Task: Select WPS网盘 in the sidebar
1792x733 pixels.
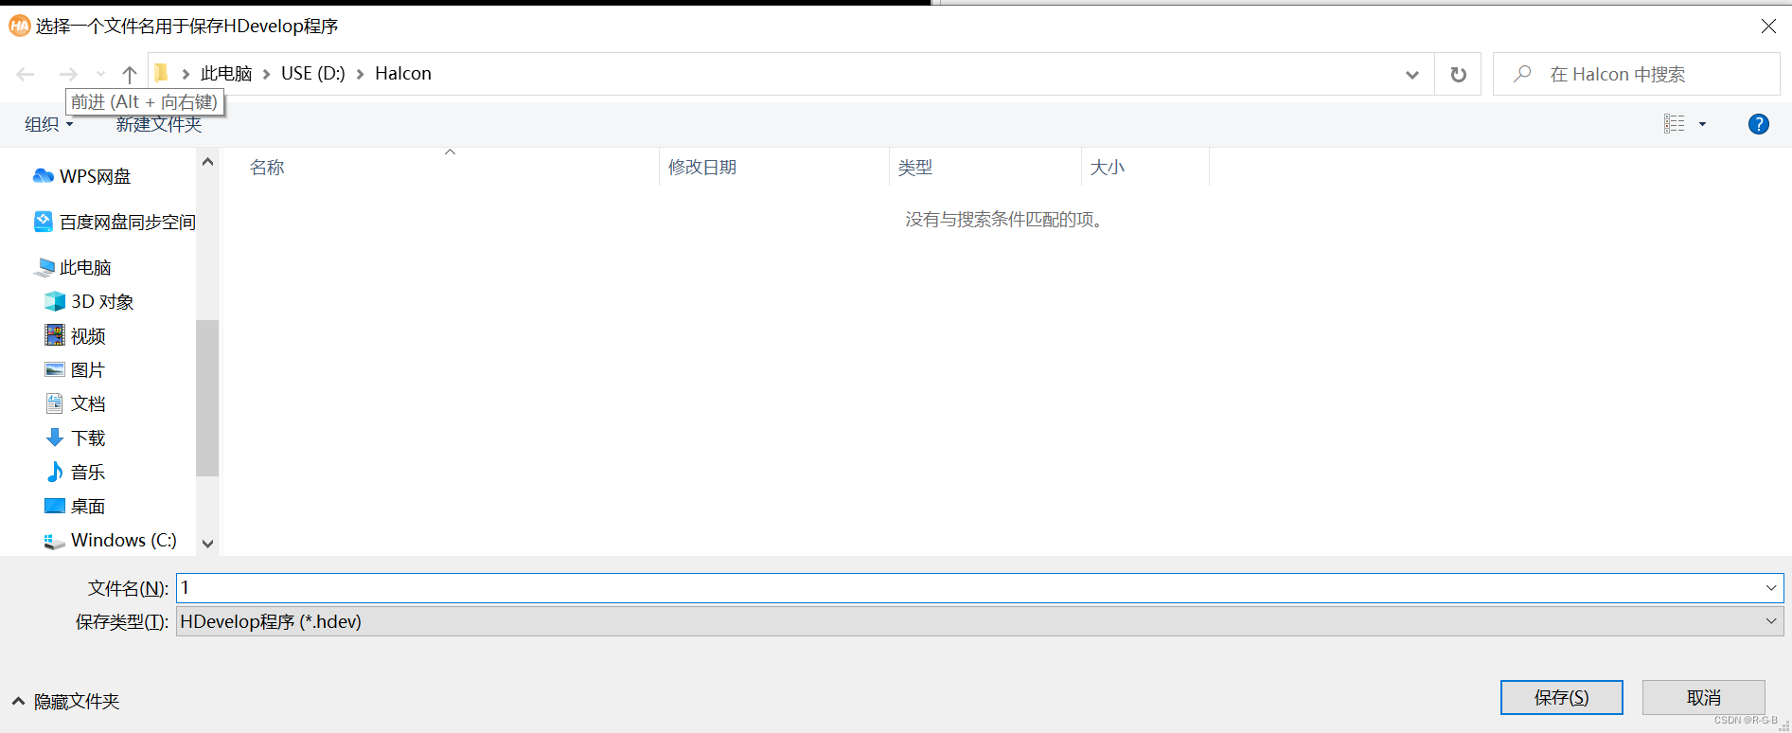Action: click(82, 176)
